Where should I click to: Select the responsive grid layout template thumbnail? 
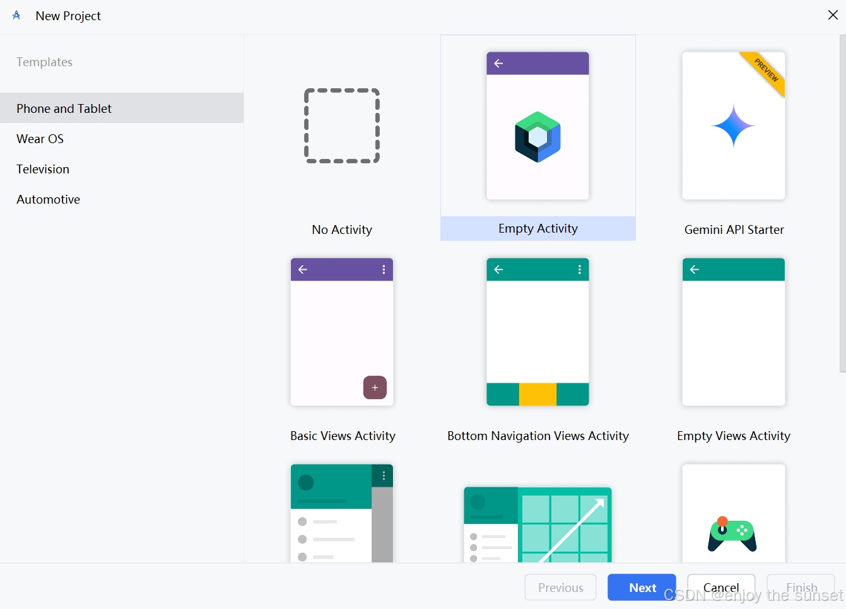(538, 525)
